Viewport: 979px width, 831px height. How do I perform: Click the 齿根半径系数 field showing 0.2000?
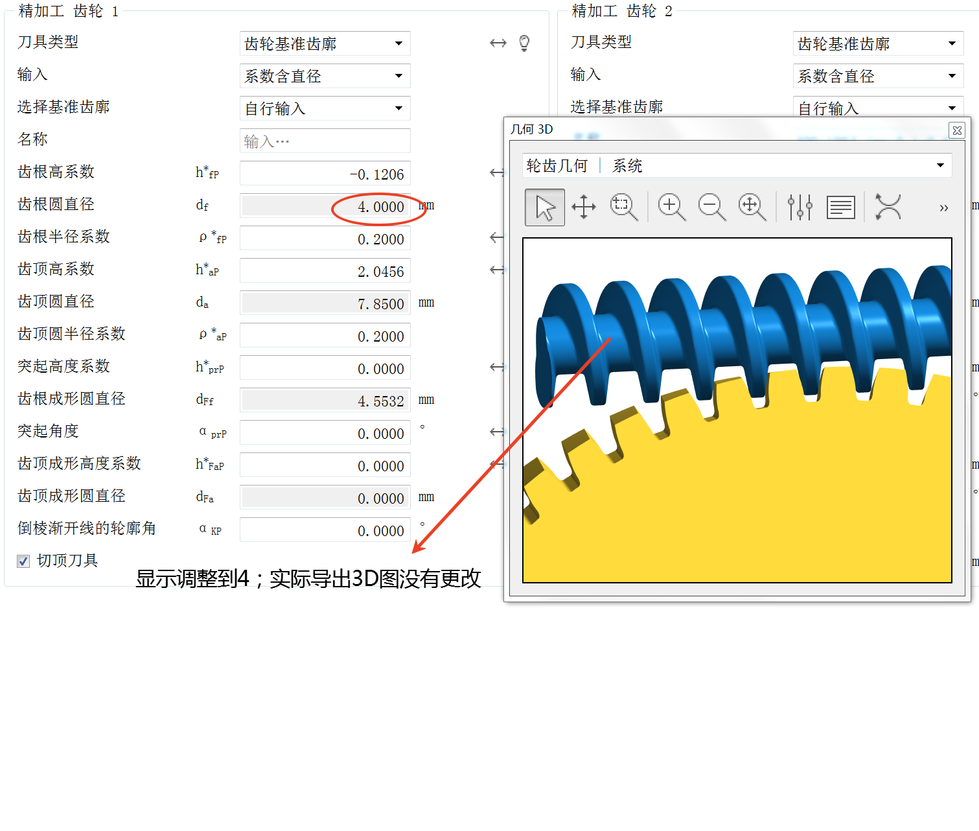coord(325,238)
